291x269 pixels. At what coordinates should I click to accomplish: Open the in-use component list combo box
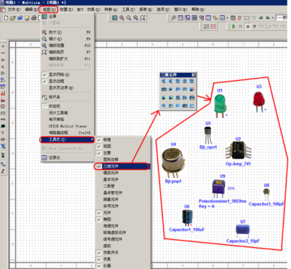coord(281,17)
